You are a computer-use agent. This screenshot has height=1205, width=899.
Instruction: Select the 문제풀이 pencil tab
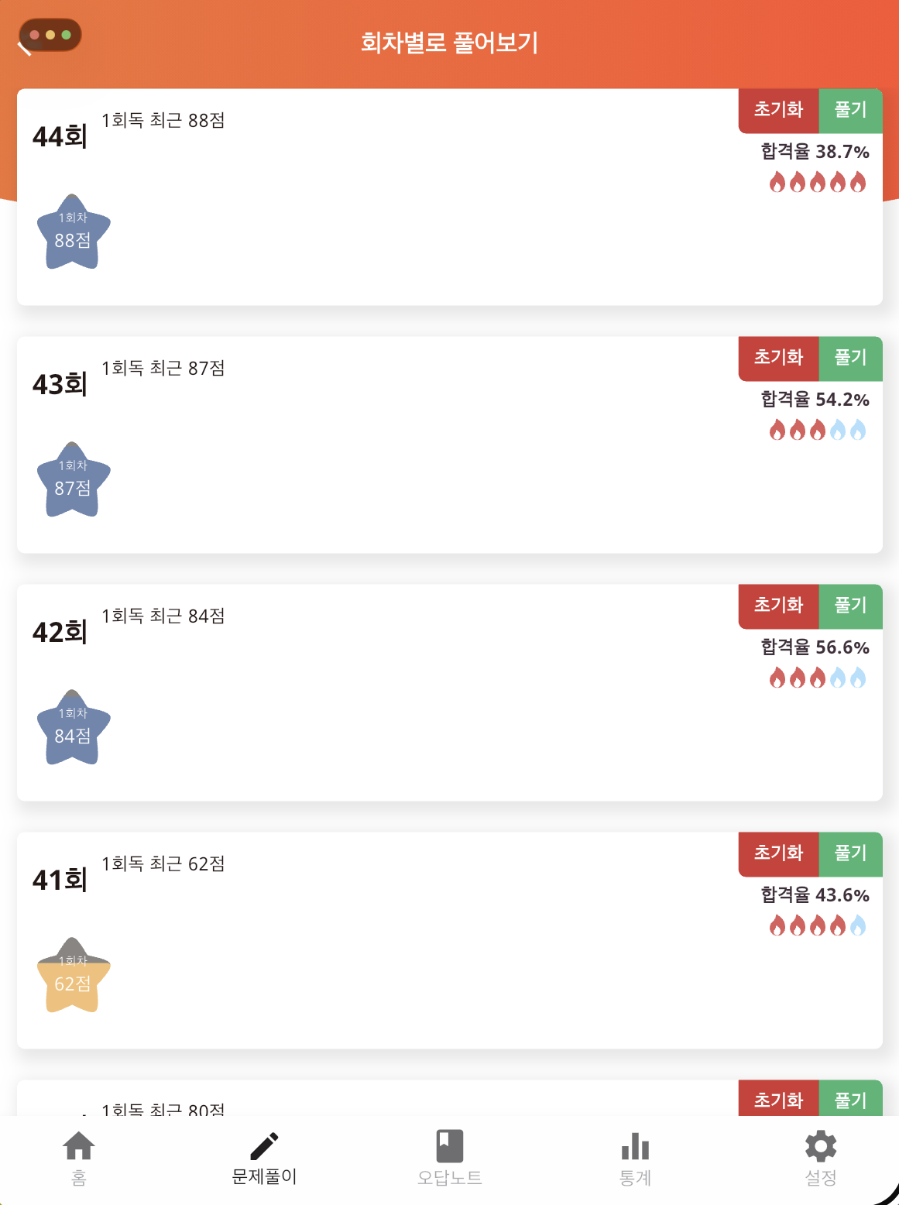264,1159
